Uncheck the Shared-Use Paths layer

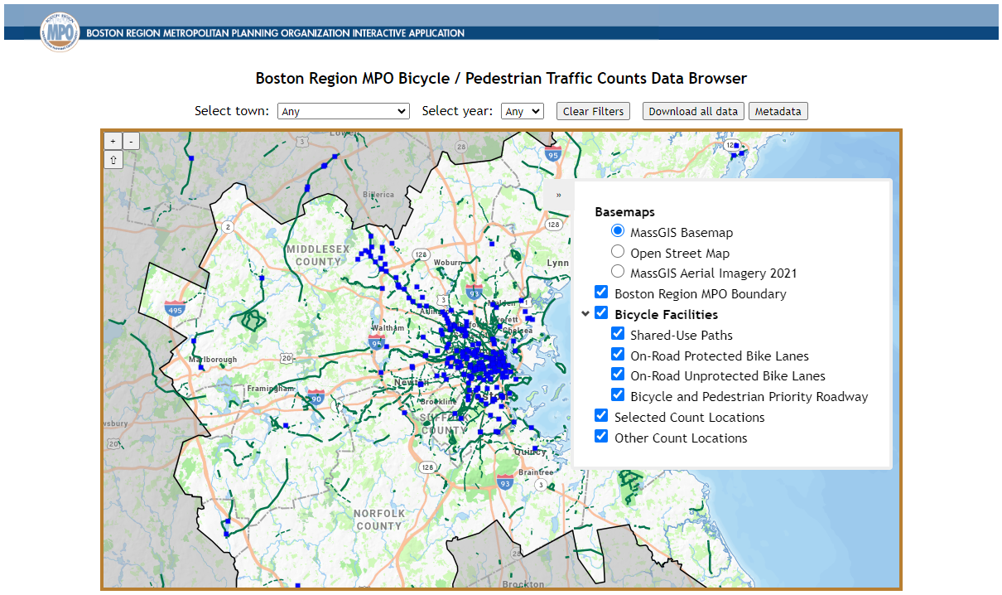click(618, 333)
